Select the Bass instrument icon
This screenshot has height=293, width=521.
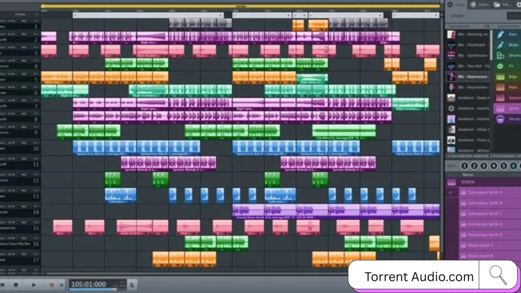coord(501,35)
